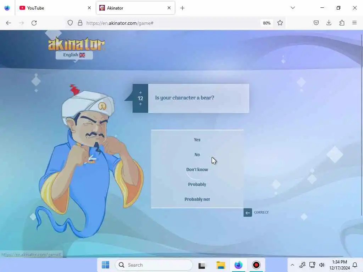Open the Windows Start menu
Screen dimensions: 363x272
coord(106,265)
